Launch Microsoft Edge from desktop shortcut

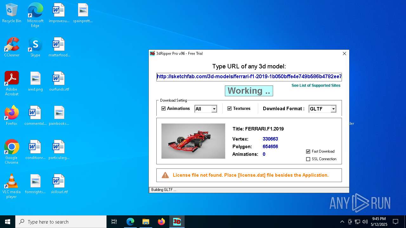pos(35,15)
